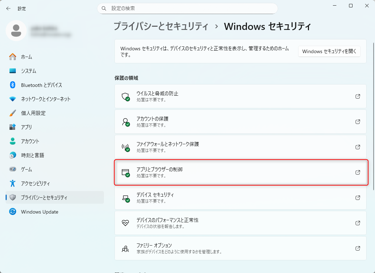Viewport: 375px width, 273px height.
Task: Click the 保護の領域 section heading
Action: tap(126, 78)
